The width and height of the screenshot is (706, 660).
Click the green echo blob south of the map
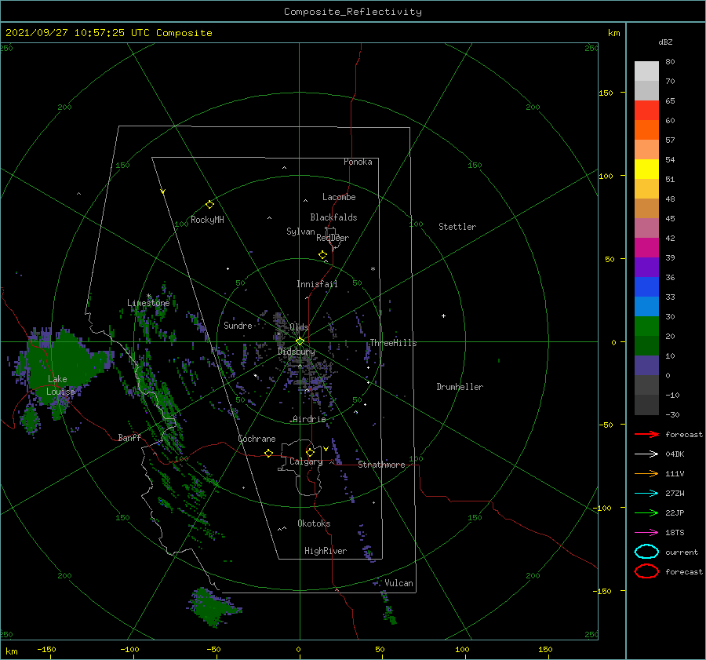pyautogui.click(x=213, y=607)
